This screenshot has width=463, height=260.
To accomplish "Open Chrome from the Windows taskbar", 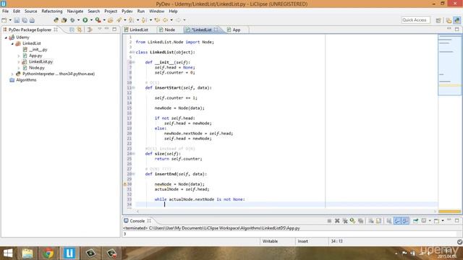I will 48,253.
